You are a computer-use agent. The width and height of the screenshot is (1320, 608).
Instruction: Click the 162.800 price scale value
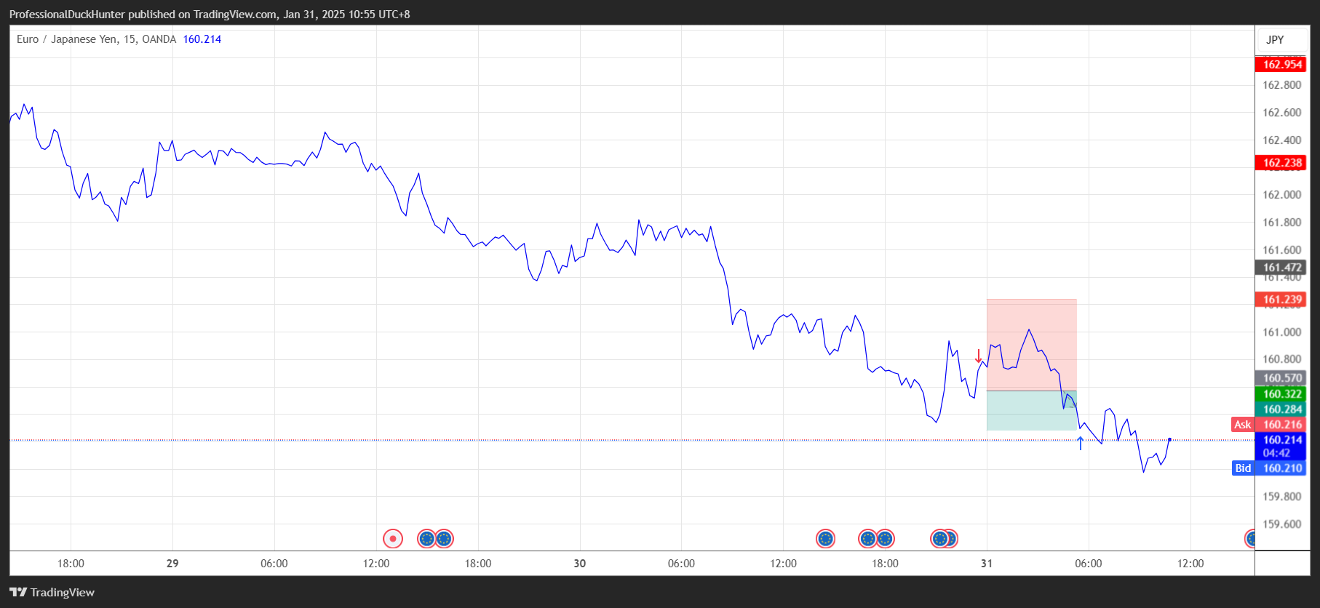pos(1281,85)
